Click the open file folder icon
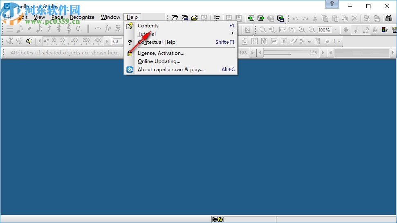Viewport: 397px width, 223px height. point(195,18)
